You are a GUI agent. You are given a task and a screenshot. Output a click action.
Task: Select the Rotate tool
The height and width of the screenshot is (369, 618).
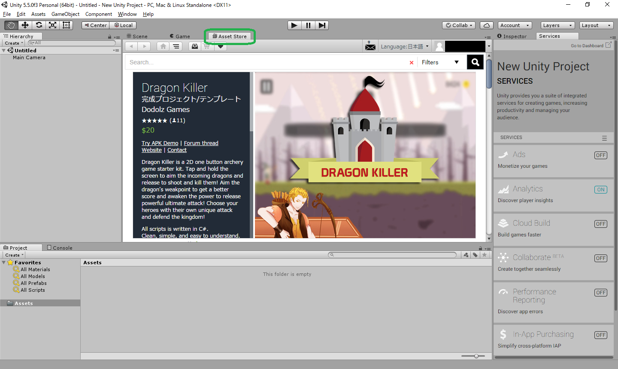pos(39,25)
